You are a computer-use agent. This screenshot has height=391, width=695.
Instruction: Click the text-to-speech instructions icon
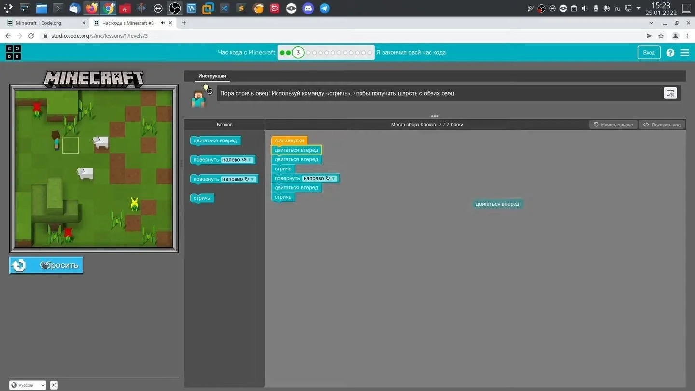tap(670, 93)
